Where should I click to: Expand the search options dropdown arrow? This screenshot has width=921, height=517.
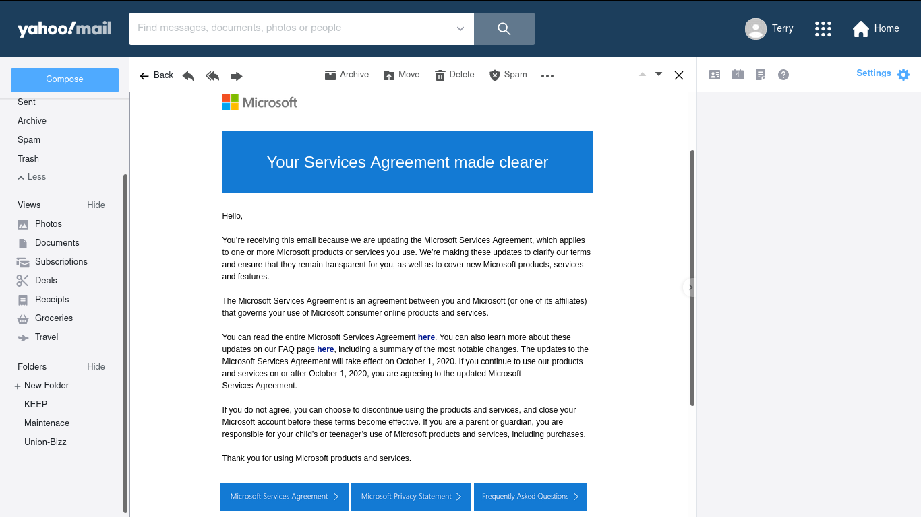[460, 29]
